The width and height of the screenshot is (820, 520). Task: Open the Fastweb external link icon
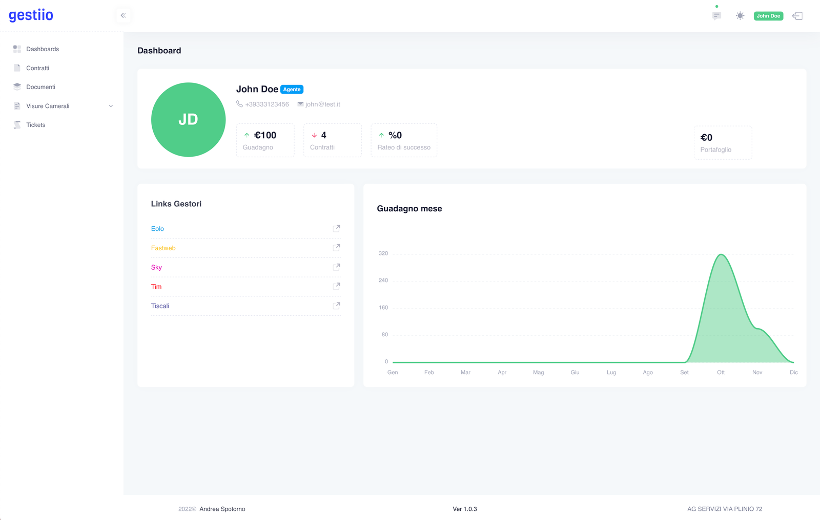[x=336, y=248]
